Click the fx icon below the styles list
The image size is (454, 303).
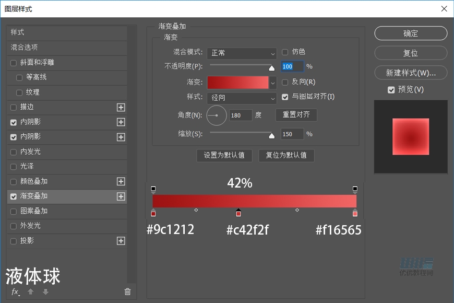click(15, 292)
